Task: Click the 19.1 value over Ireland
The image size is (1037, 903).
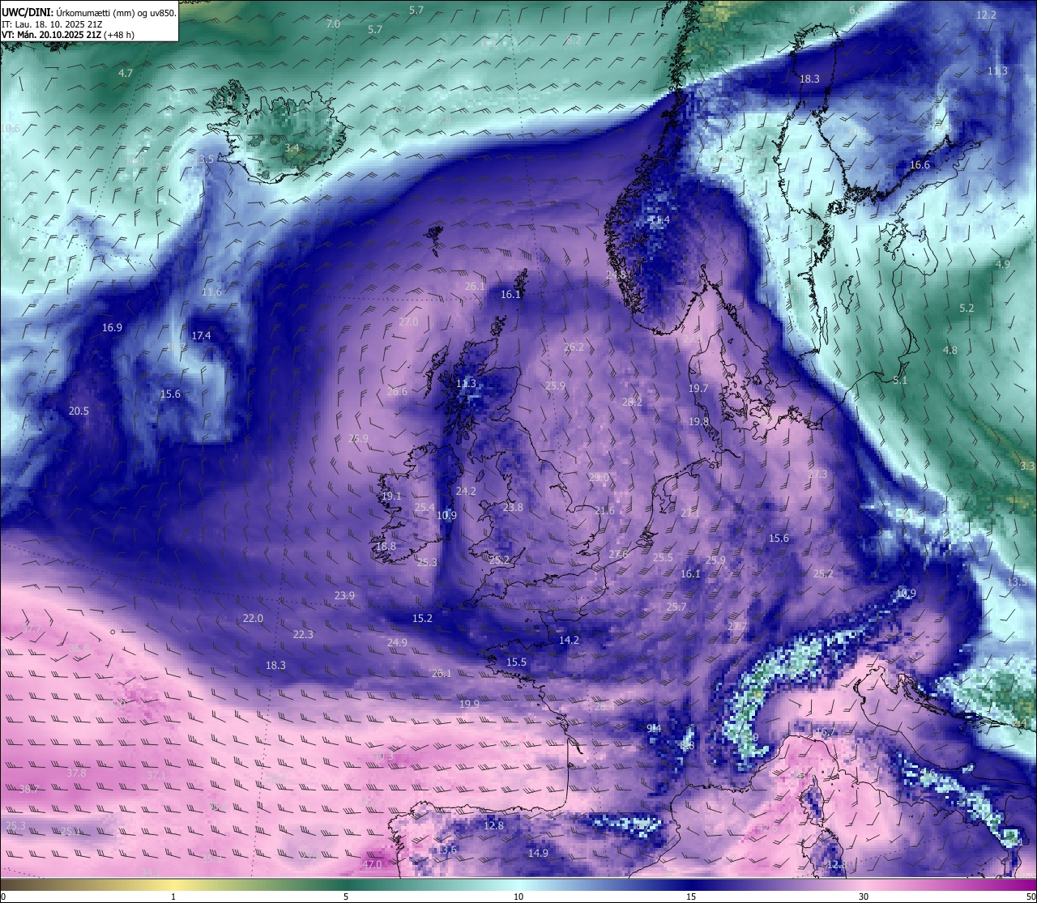Action: coord(392,496)
